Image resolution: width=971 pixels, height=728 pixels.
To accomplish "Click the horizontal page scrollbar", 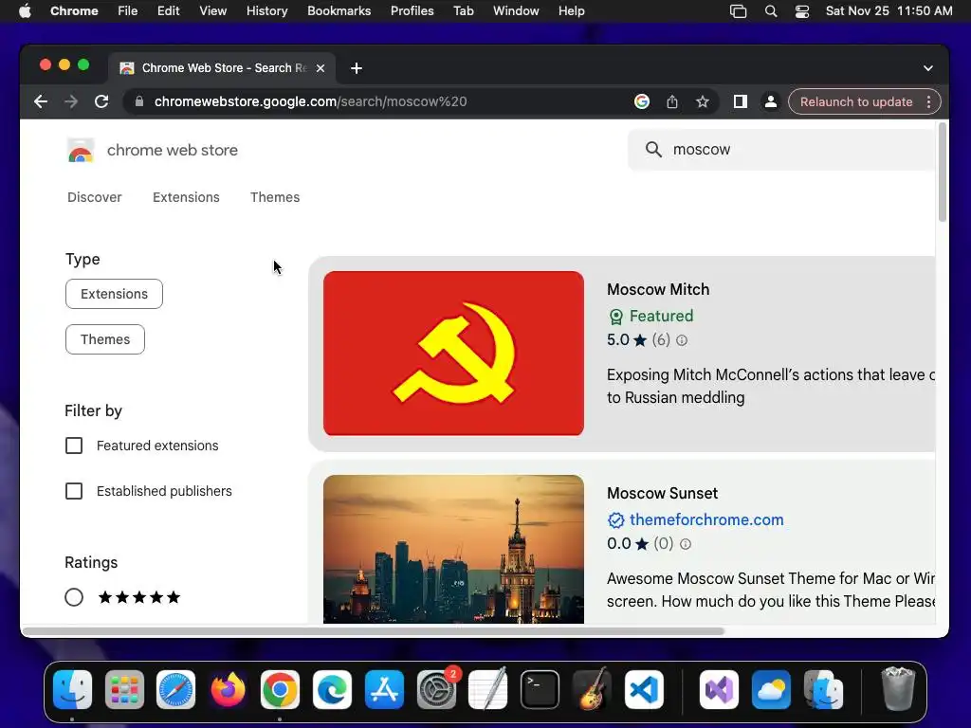I will [373, 631].
